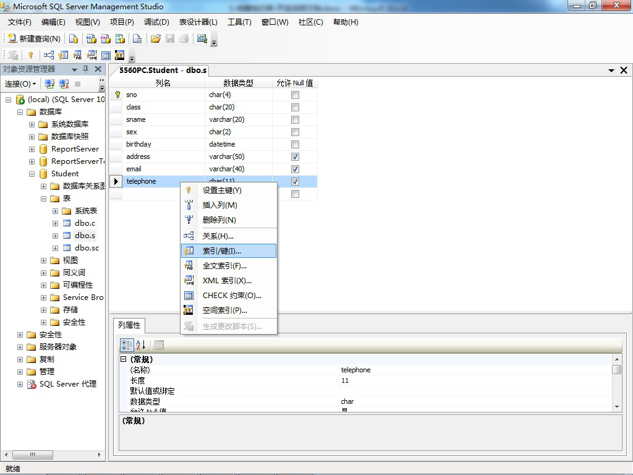The image size is (633, 475).
Task: Click the (local) SQL Server node icon
Action: click(x=20, y=100)
